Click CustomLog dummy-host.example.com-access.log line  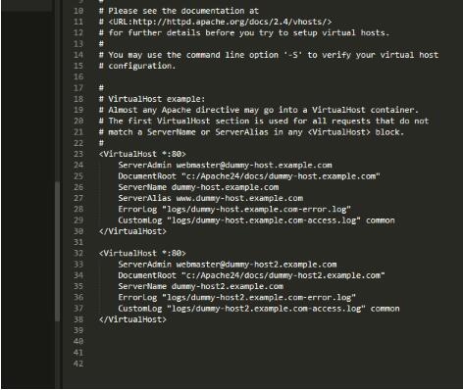[x=256, y=220]
